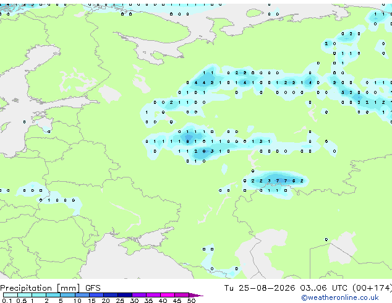The width and height of the screenshot is (392, 303).
Task: Pick the 25–30 mm dark blue swatch
Action: pyautogui.click(x=124, y=295)
